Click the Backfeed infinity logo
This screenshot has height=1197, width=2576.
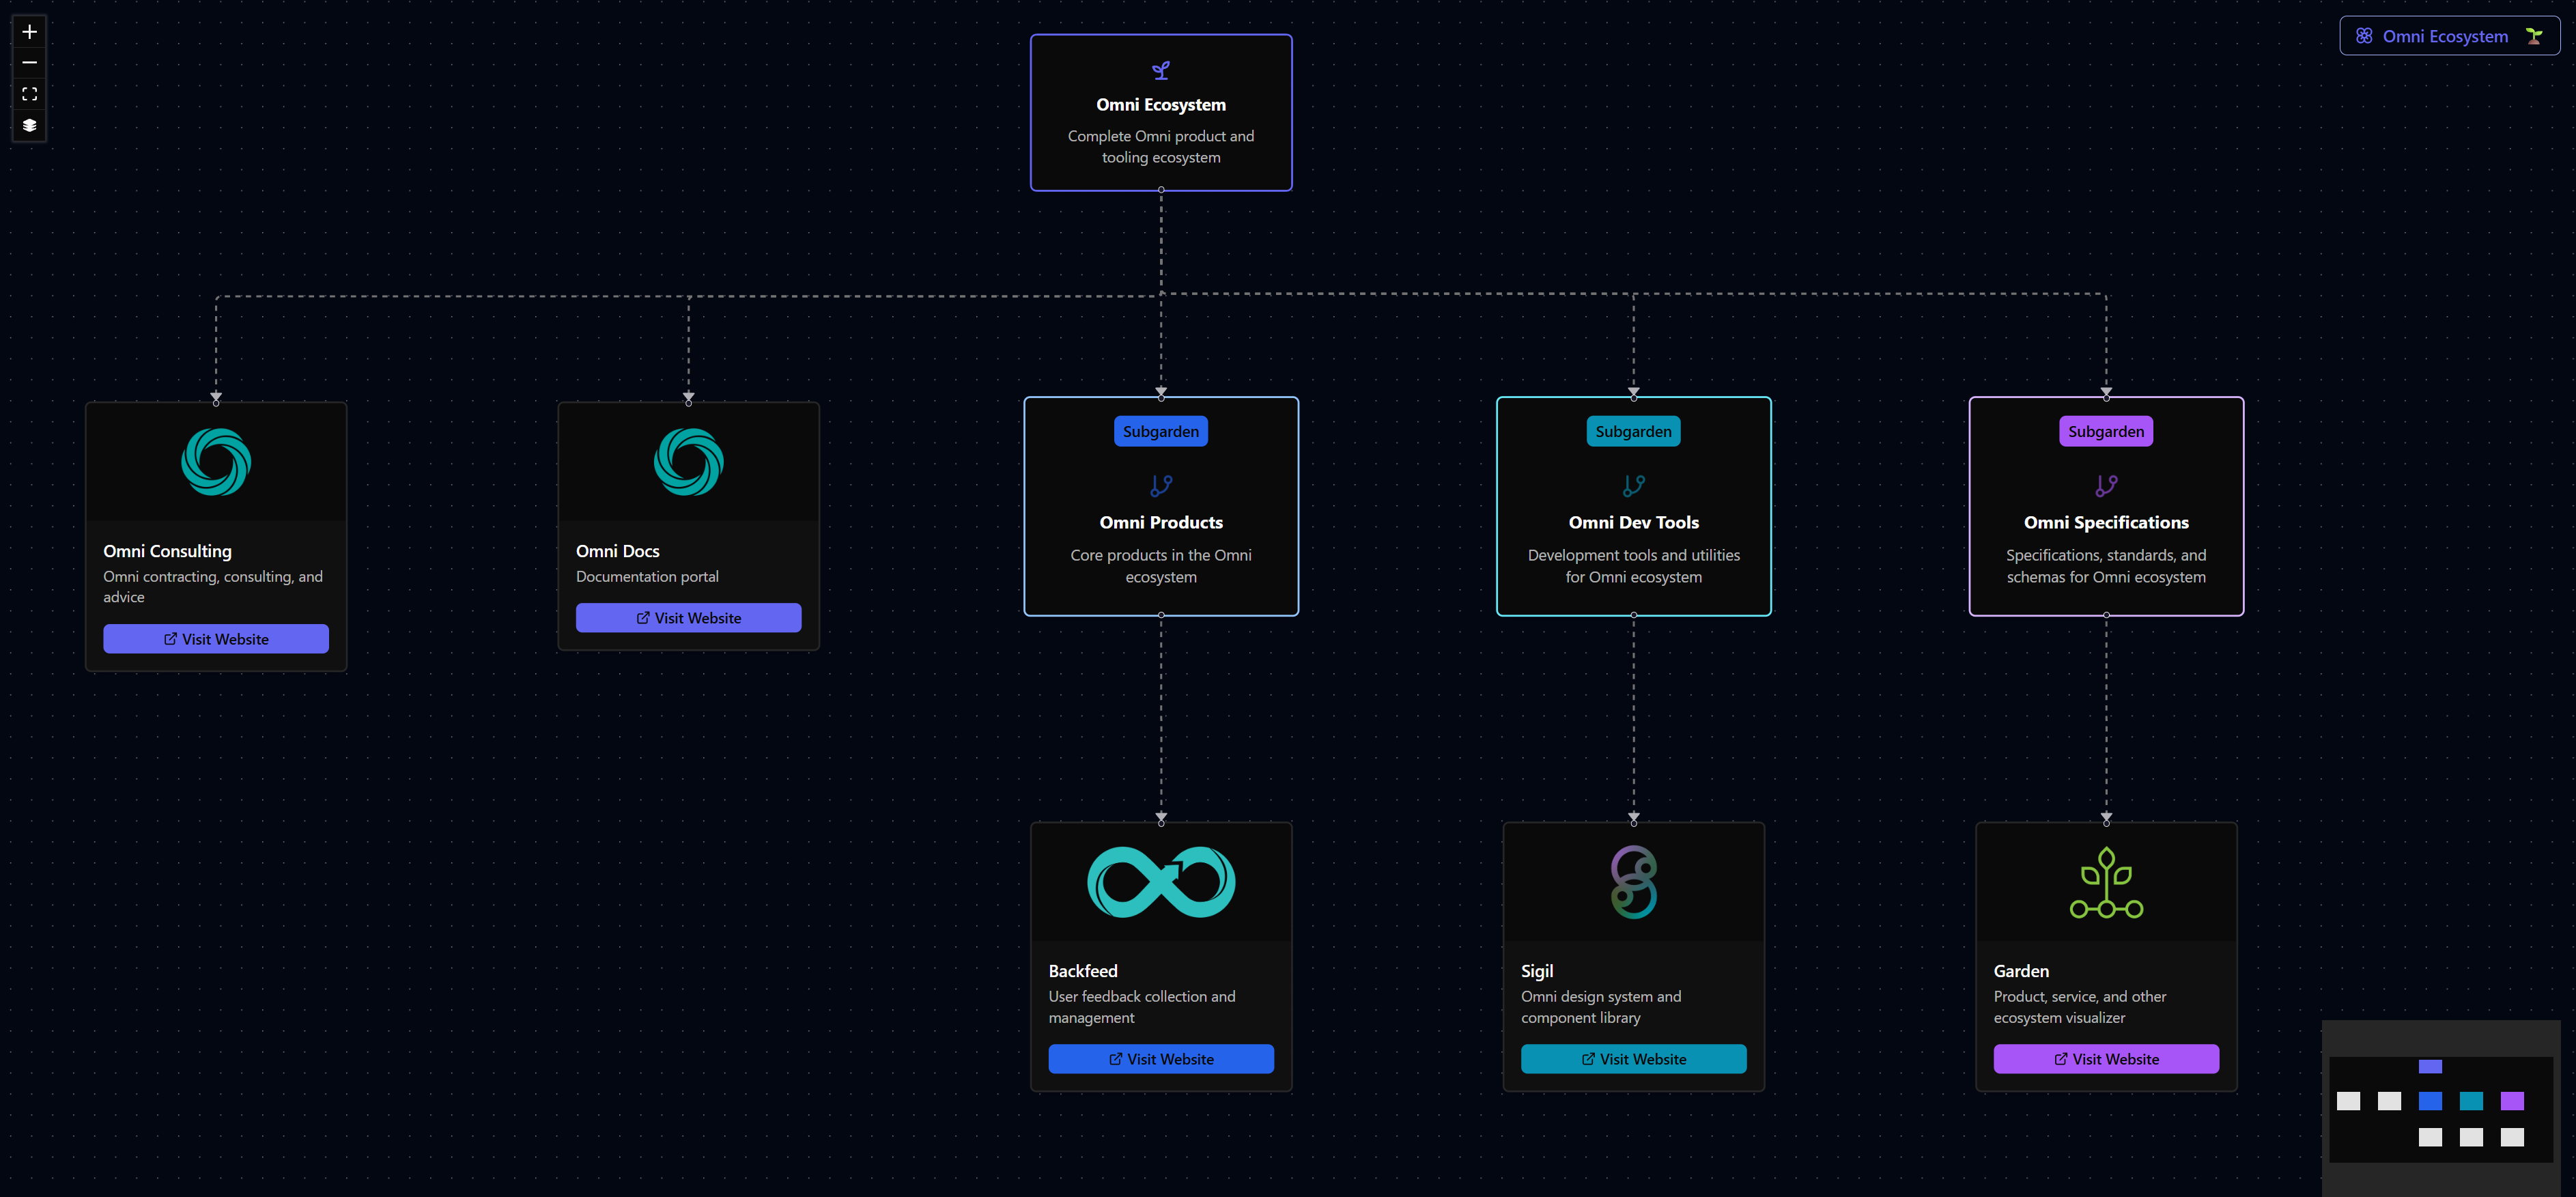[x=1160, y=882]
